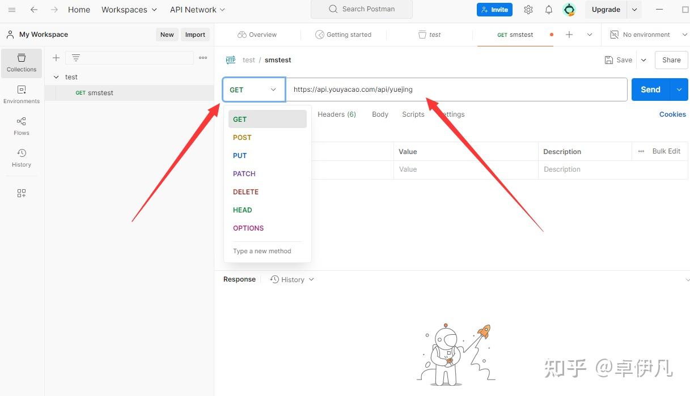The height and width of the screenshot is (396, 690).
Task: Go back with the left arrow
Action: click(x=34, y=10)
